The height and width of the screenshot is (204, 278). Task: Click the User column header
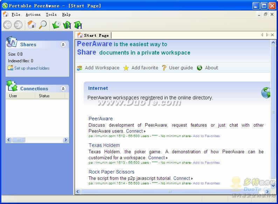click(x=20, y=96)
